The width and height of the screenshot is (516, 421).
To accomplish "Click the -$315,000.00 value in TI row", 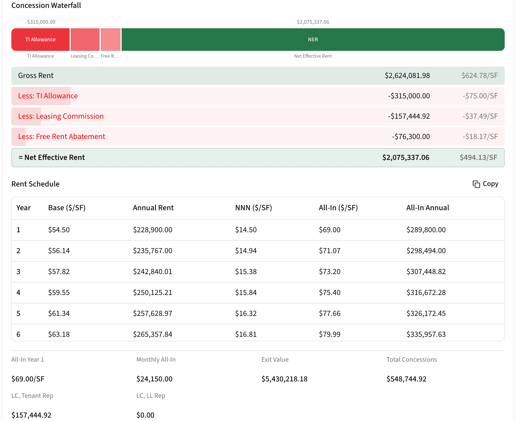I will tap(409, 96).
